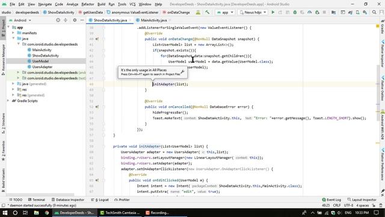The image size is (385, 217).
Task: Click Sync Project with Gradle Files icon
Action: click(350, 12)
